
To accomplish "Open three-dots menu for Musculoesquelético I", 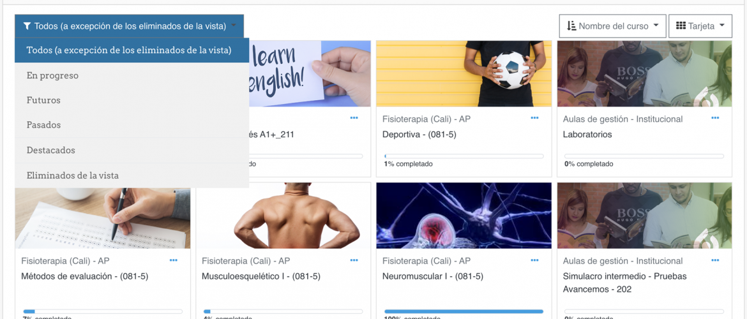I will point(354,260).
